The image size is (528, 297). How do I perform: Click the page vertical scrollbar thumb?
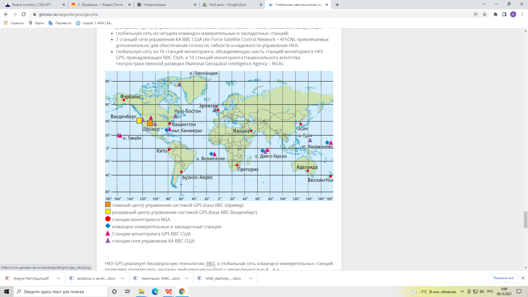pos(526,220)
